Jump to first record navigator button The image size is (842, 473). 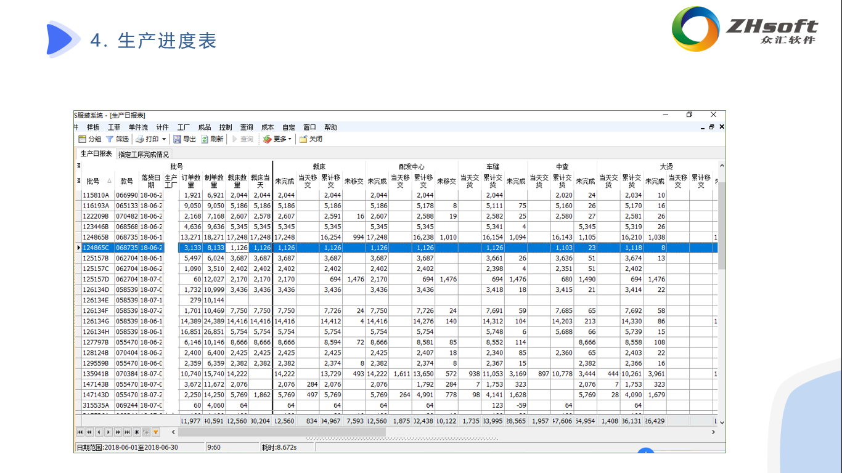point(80,432)
